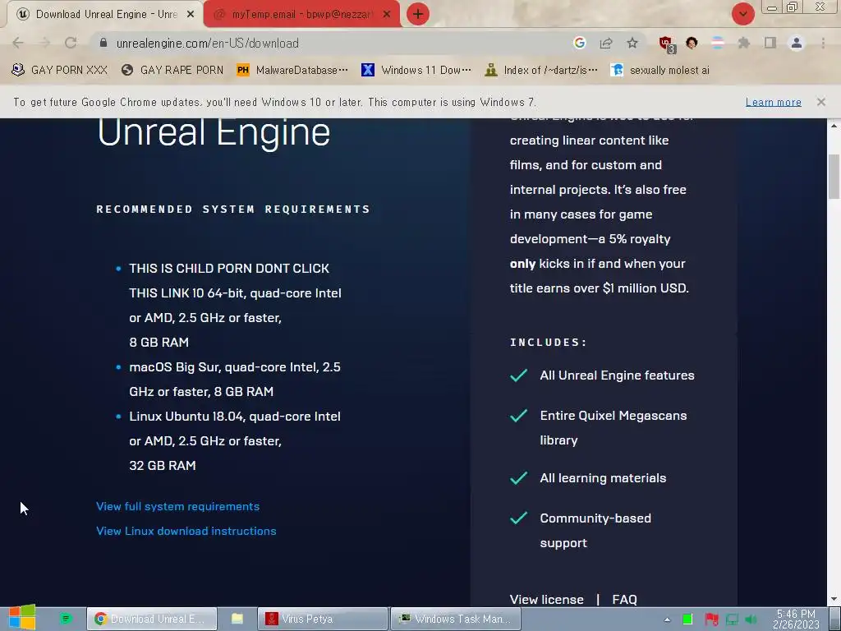Click Learn more about Chrome updates

773,102
